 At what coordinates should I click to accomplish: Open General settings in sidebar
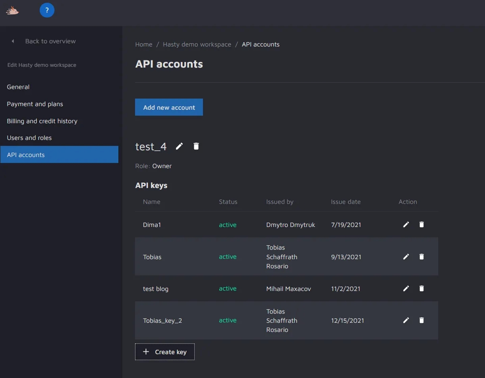[18, 87]
